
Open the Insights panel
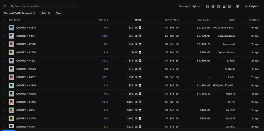pos(252,6)
